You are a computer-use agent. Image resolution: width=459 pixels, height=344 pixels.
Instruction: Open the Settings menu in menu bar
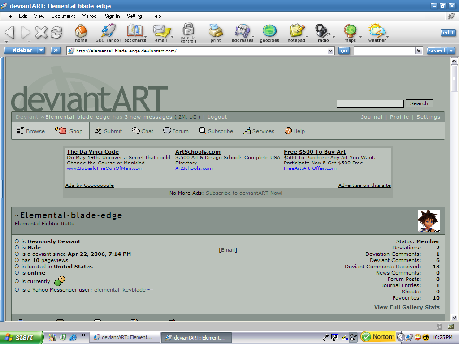[x=135, y=16]
